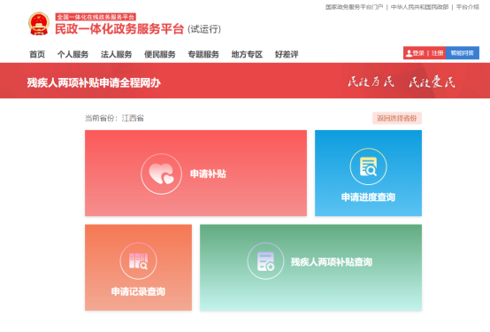
Task: Click the user icon beside 登录
Action: coord(409,53)
